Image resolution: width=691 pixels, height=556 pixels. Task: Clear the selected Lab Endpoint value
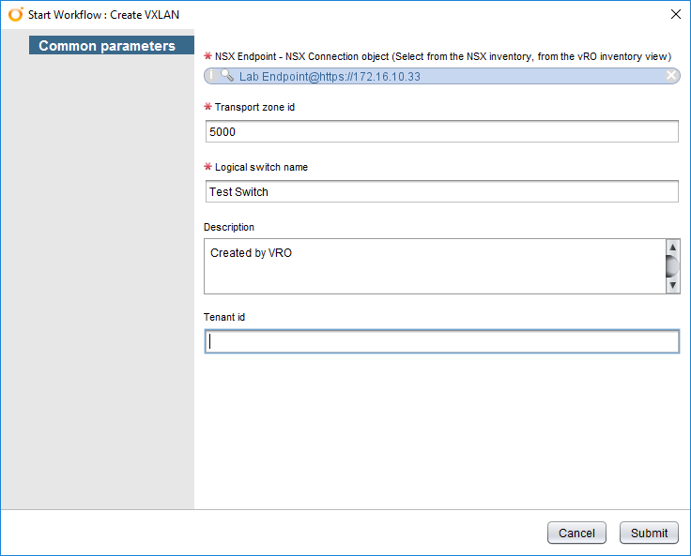coord(671,76)
